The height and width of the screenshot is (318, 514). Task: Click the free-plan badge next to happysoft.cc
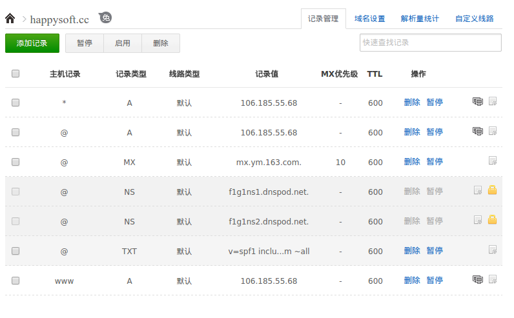[105, 18]
